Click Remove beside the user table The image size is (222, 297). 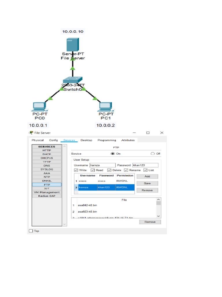147,190
